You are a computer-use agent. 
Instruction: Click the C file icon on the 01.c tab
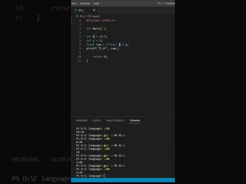(76, 10)
